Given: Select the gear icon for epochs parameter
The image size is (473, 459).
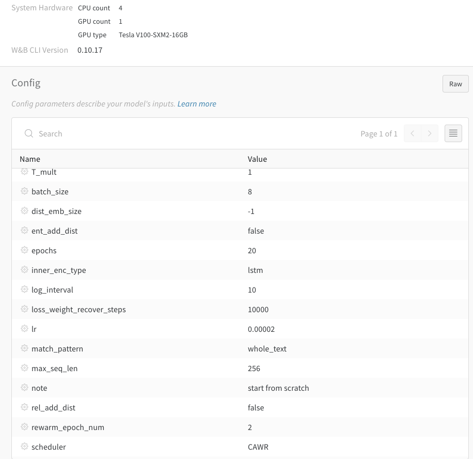Looking at the screenshot, I should point(24,250).
